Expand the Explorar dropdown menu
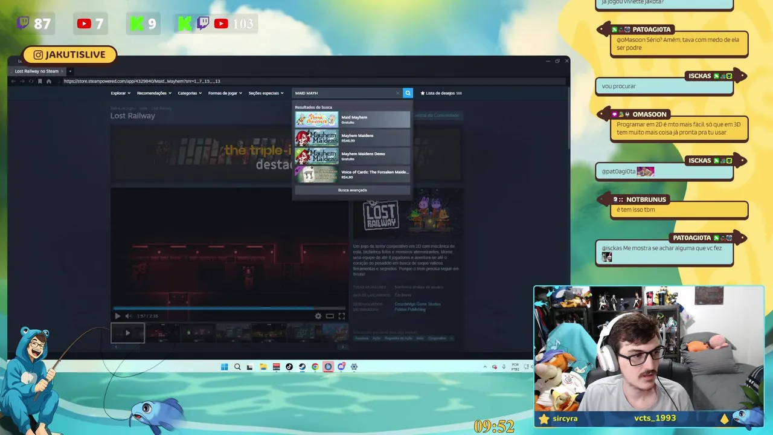The image size is (773, 435). (x=120, y=93)
